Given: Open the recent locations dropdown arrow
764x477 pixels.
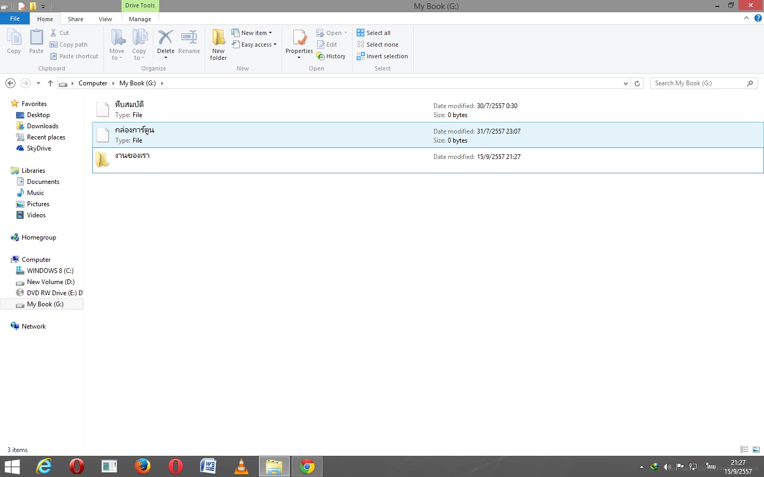Looking at the screenshot, I should [38, 83].
